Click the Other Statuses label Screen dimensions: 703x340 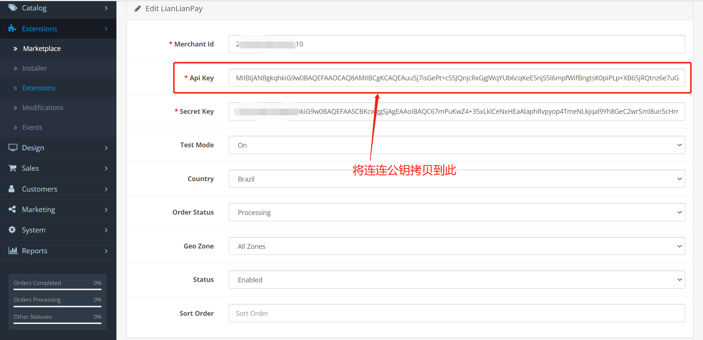(x=33, y=317)
